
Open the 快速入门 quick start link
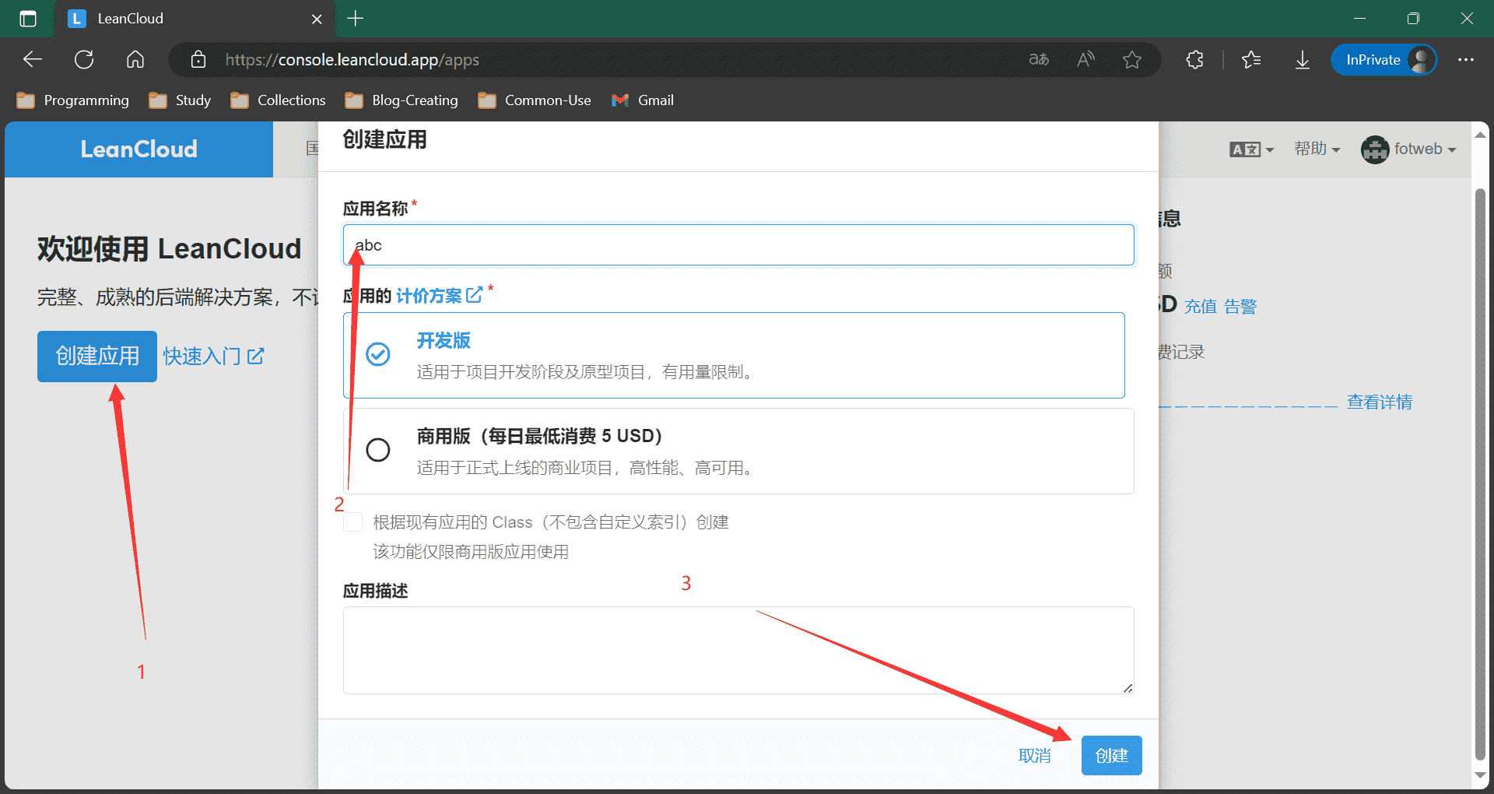point(213,357)
